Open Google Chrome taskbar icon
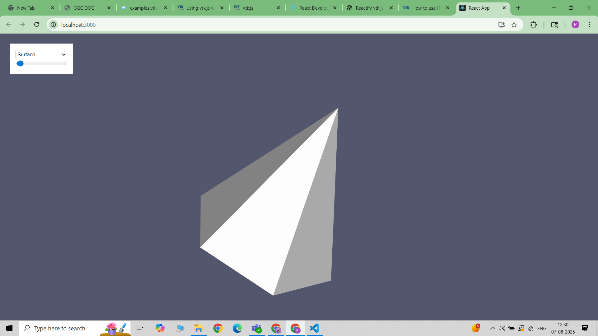Screen dimensions: 598x336 tap(218, 328)
